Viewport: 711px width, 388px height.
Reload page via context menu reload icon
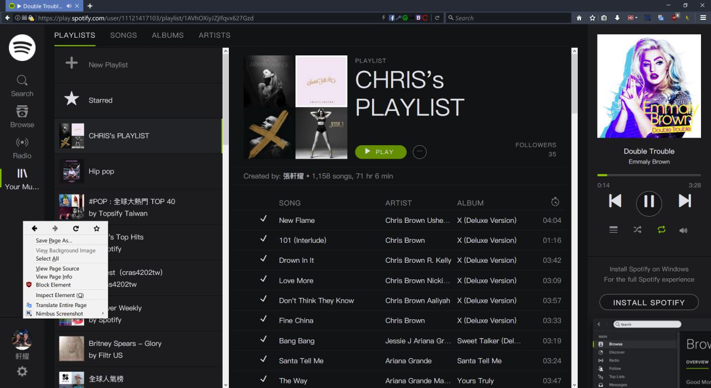76,228
